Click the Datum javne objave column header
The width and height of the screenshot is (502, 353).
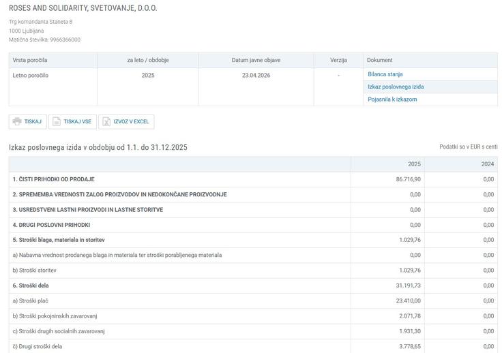256,60
